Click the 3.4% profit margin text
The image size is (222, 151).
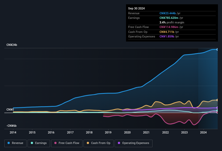click(x=172, y=22)
